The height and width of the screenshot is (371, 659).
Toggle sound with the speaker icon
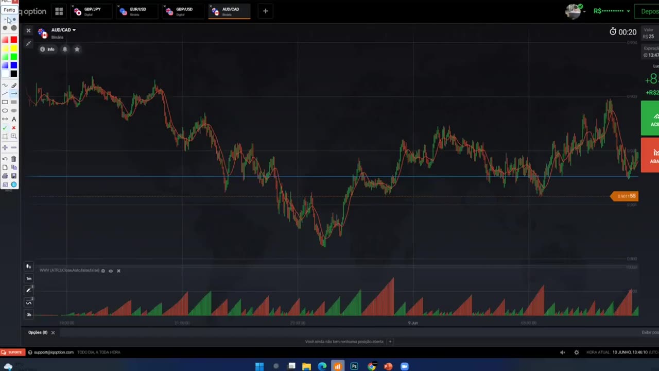562,352
